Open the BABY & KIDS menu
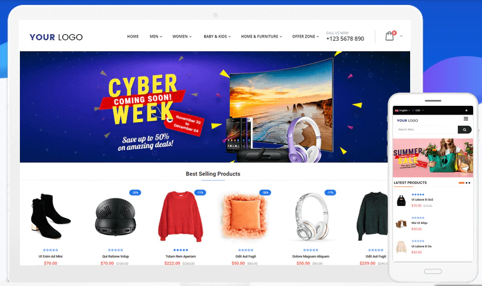 pyautogui.click(x=217, y=36)
